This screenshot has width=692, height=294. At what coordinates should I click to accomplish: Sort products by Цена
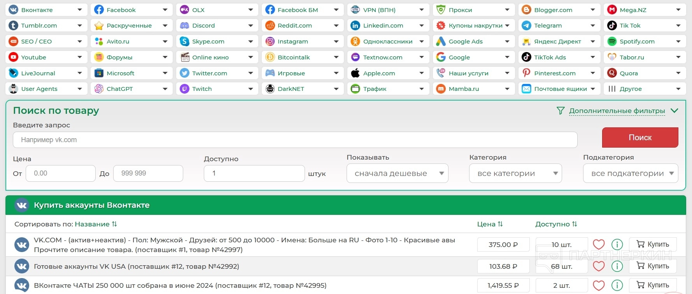pyautogui.click(x=490, y=224)
